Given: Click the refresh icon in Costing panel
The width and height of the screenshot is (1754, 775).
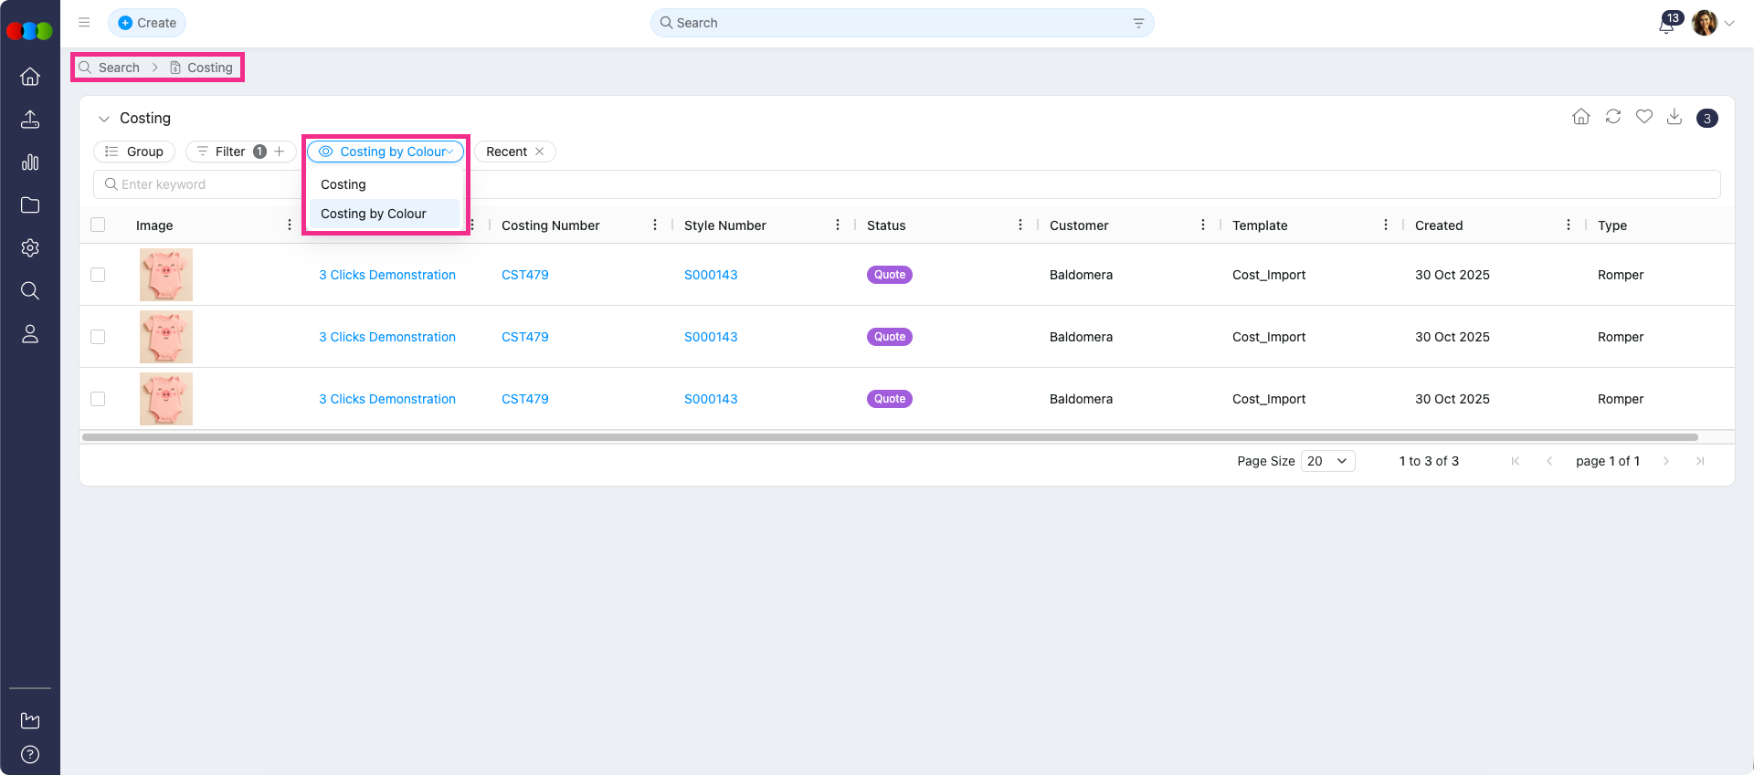Looking at the screenshot, I should 1613,117.
